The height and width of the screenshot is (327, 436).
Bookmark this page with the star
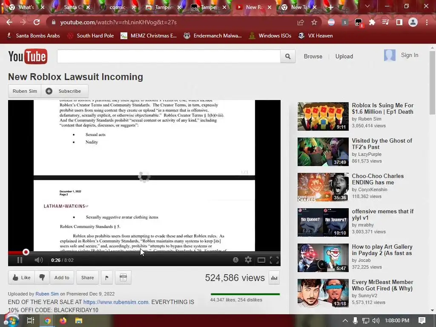(x=314, y=22)
